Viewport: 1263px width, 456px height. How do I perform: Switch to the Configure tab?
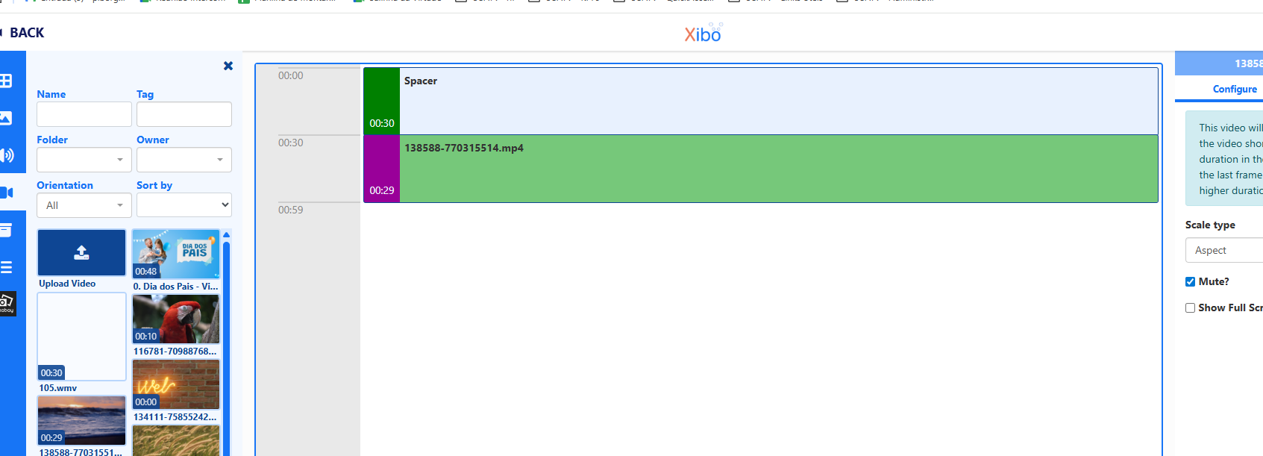[1234, 89]
